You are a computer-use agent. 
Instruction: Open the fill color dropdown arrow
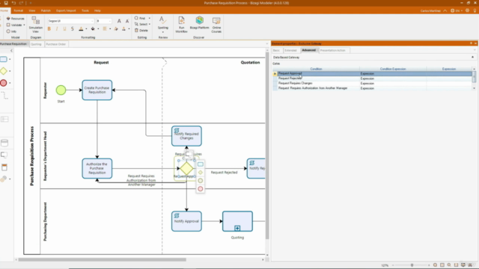(x=98, y=29)
